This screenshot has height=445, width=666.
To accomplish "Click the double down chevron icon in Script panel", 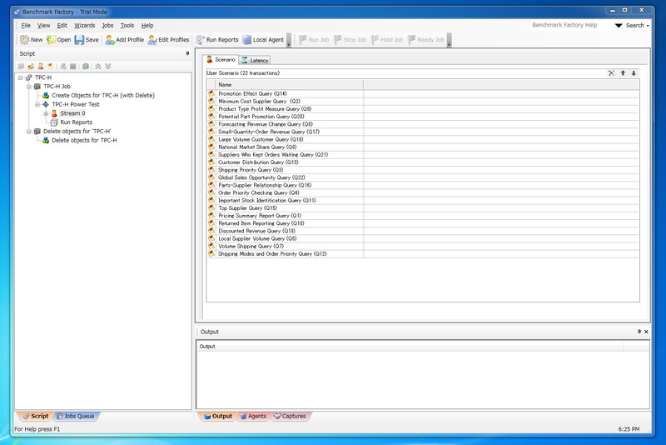I will pos(108,67).
